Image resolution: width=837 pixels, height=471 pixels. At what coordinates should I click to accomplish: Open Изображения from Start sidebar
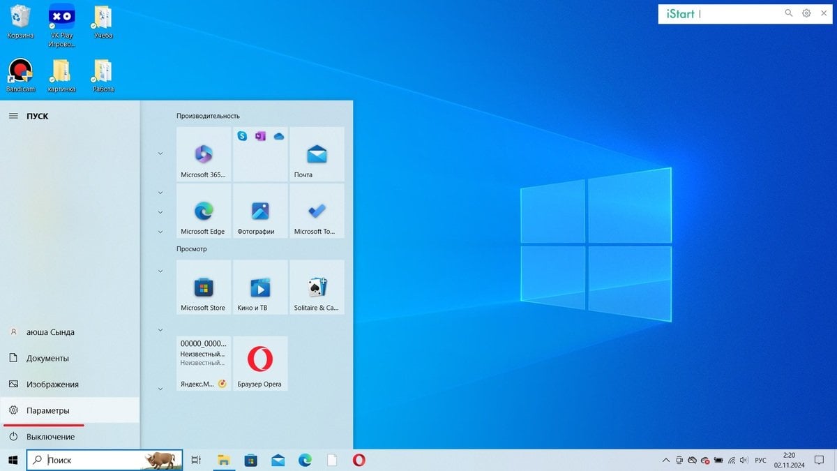coord(70,384)
